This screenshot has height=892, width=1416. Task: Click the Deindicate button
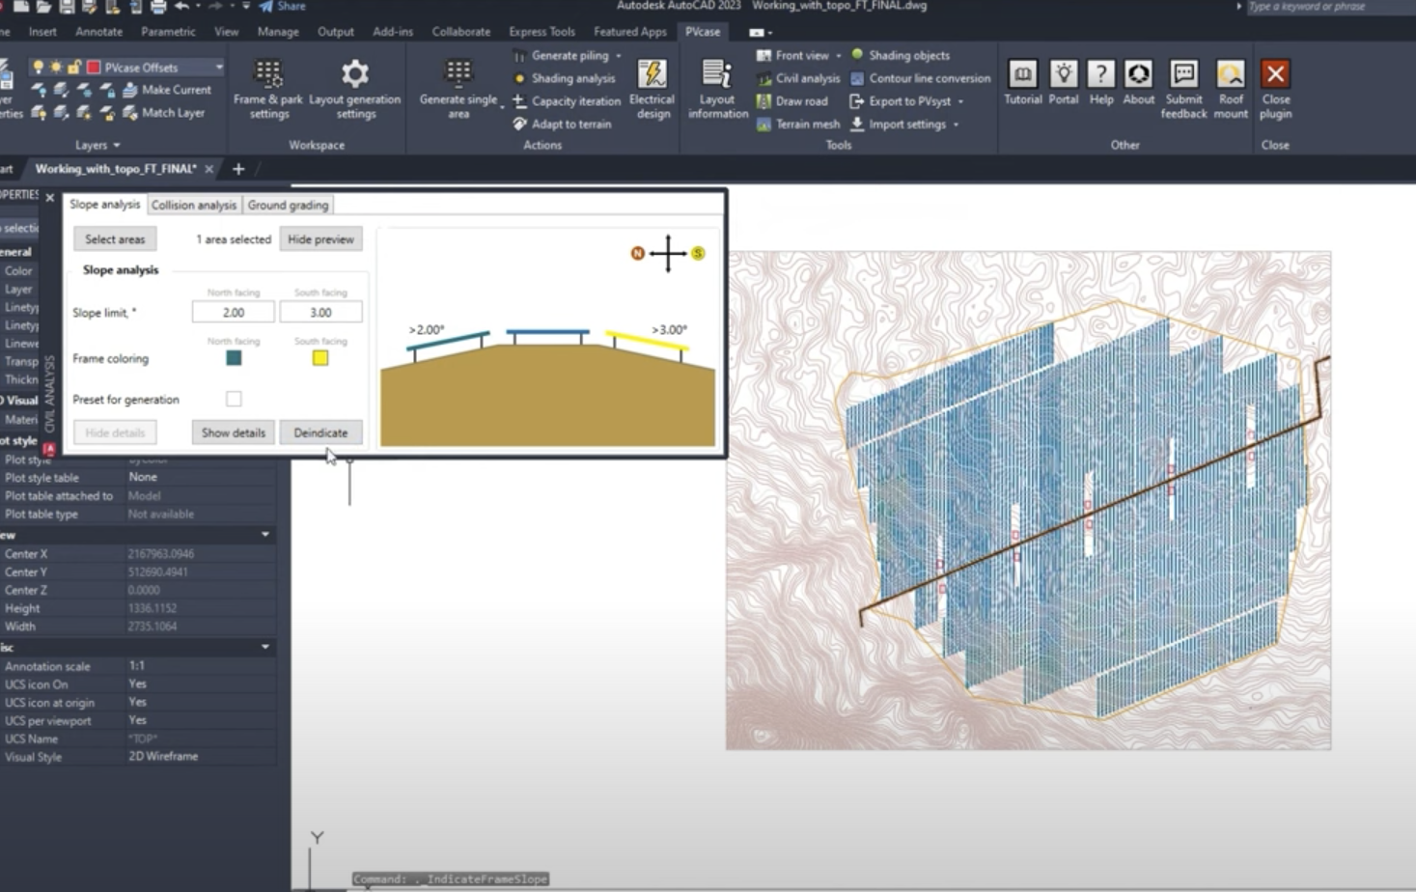[x=320, y=432]
